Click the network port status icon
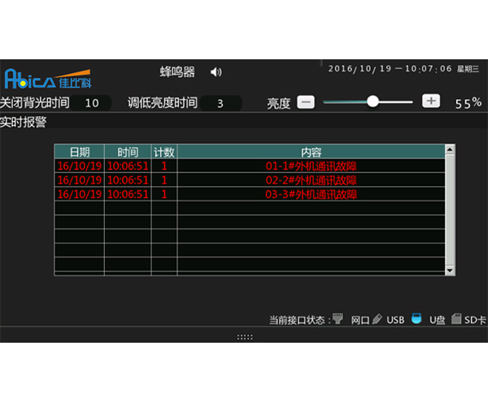The image size is (488, 402). point(338,318)
